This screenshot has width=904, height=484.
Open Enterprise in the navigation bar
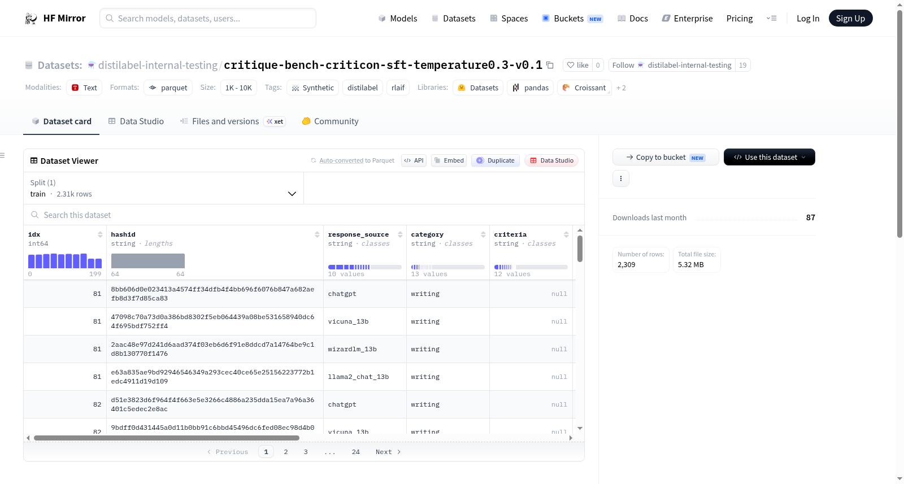[x=687, y=19]
